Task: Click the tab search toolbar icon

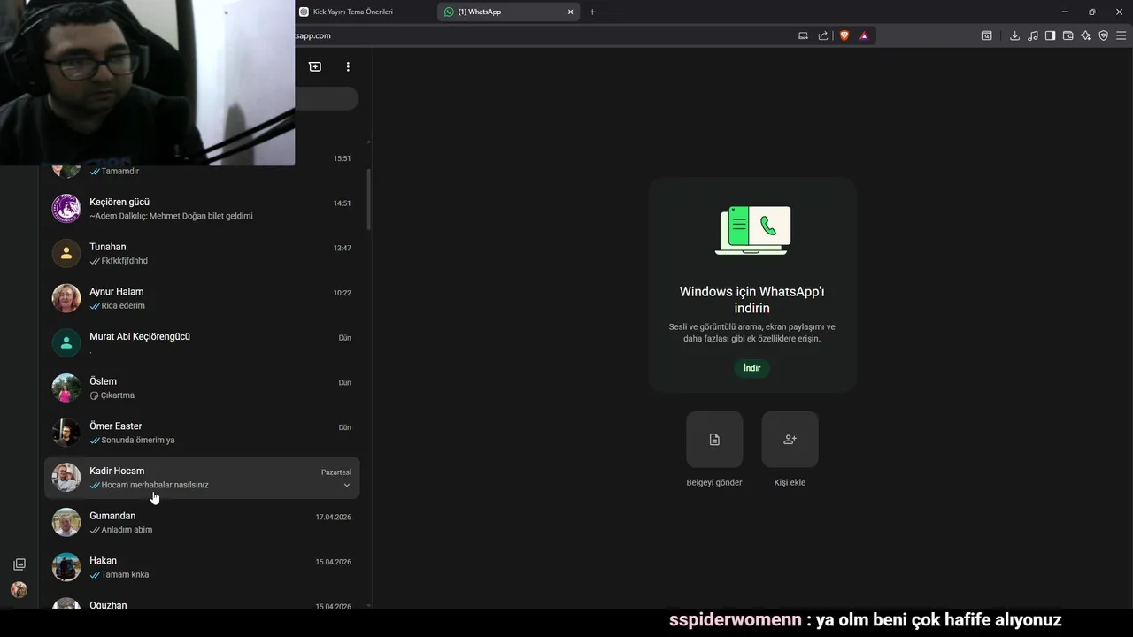Action: click(x=986, y=35)
